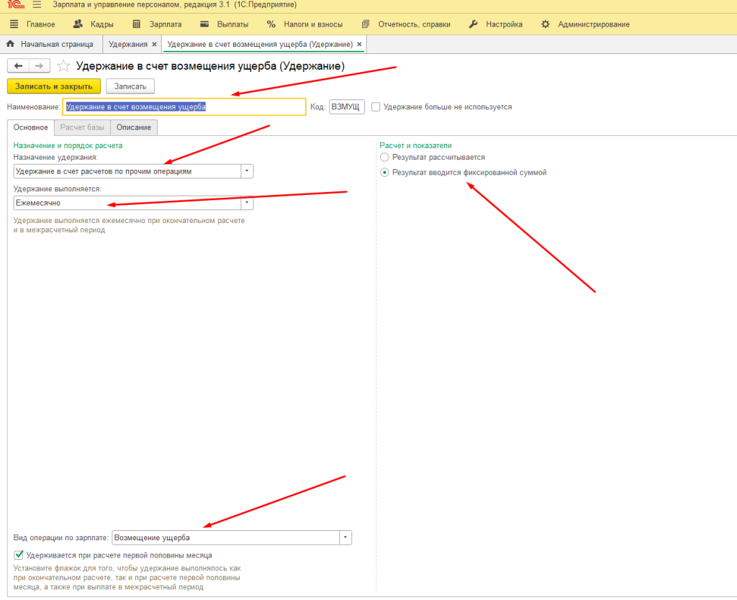This screenshot has height=600, width=737.
Task: Expand the Удержание выполняется dropdown
Action: click(248, 204)
